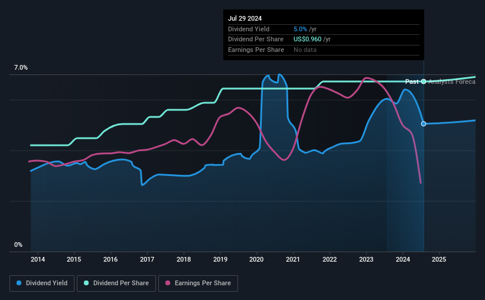
Task: Click the 7.0% y-axis label
Action: (21, 68)
